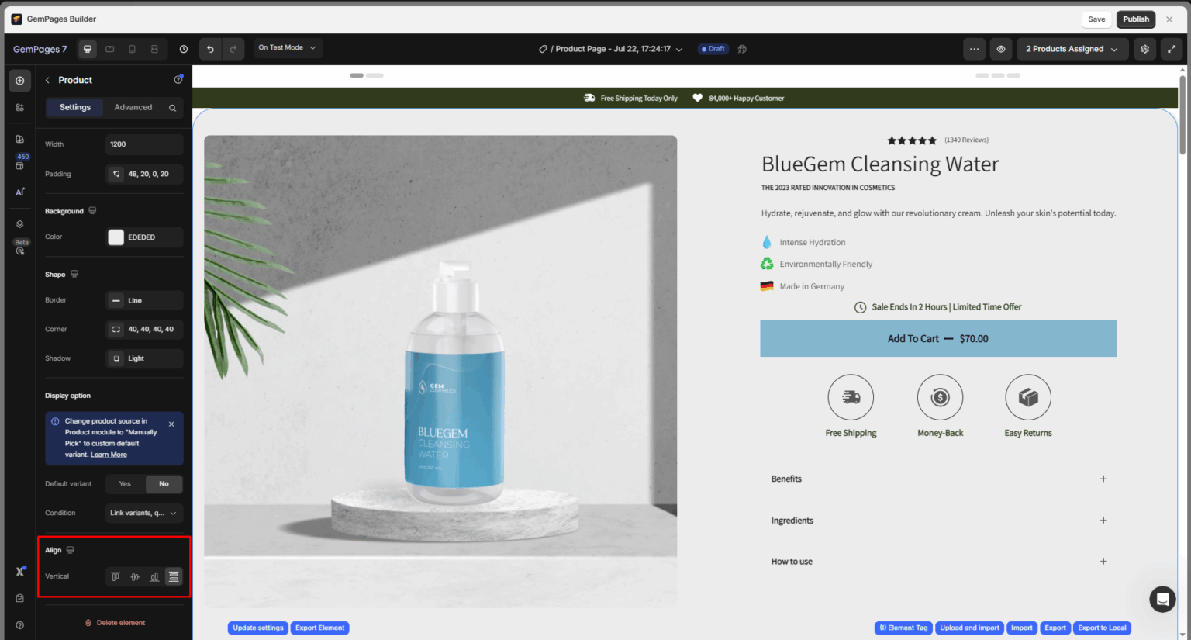Click the Publish button
1191x640 pixels.
(1136, 19)
